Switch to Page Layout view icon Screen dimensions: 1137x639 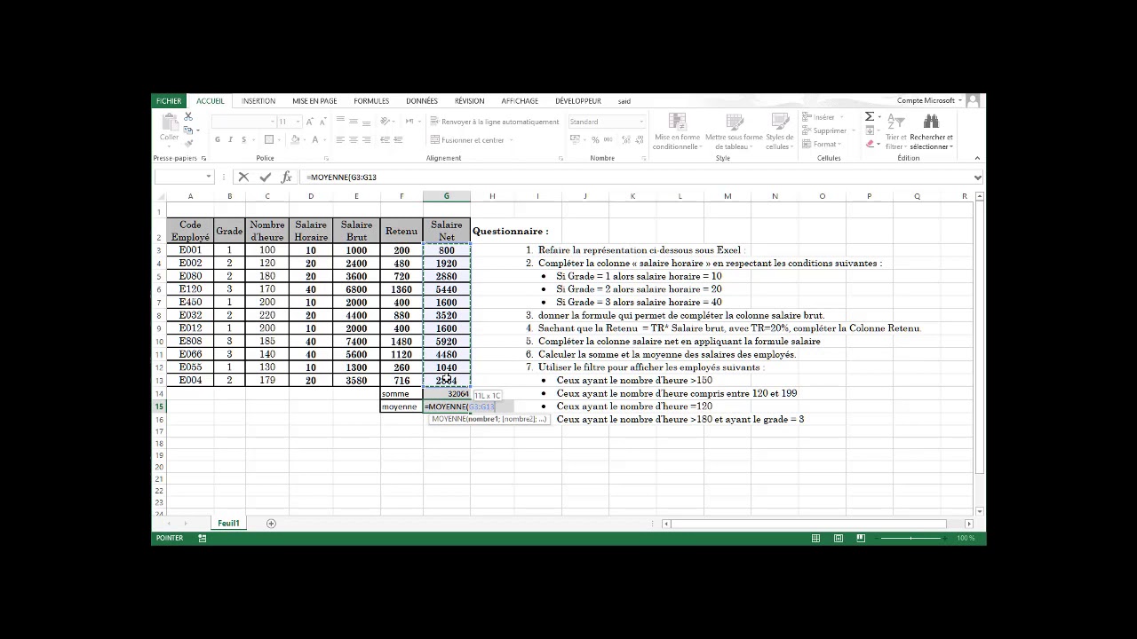[x=839, y=538]
